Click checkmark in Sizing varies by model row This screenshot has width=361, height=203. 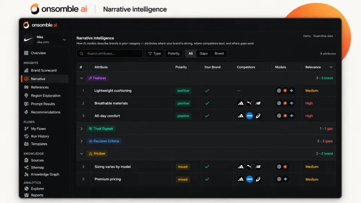pyautogui.click(x=207, y=167)
